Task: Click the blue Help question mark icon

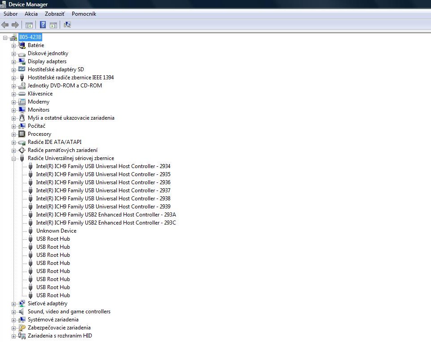Action: 43,25
